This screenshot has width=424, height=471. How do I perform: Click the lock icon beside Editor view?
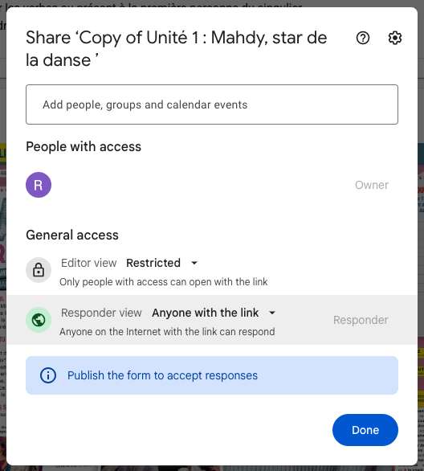39,270
